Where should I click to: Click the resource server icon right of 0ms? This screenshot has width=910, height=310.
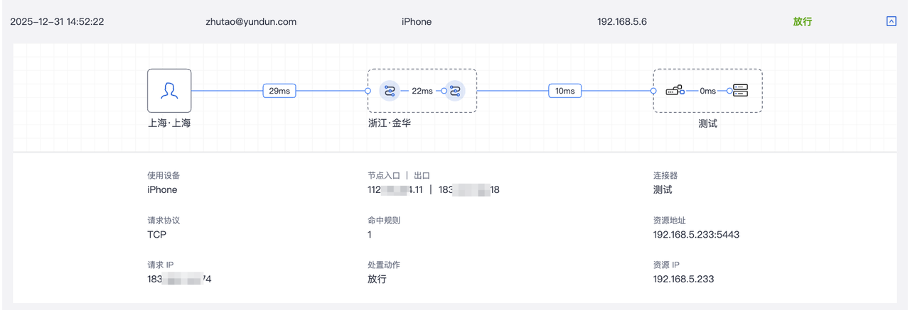pyautogui.click(x=740, y=91)
